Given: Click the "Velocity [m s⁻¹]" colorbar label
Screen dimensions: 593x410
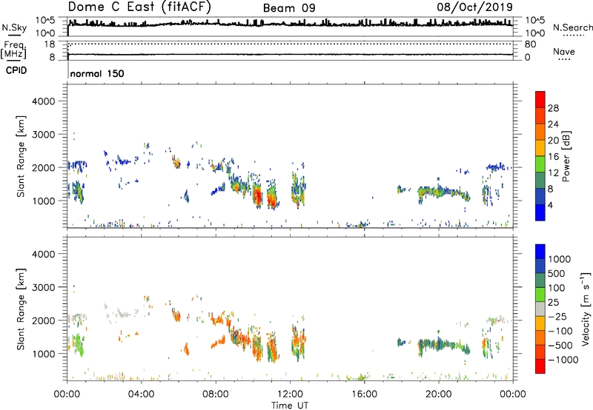Looking at the screenshot, I should (586, 309).
